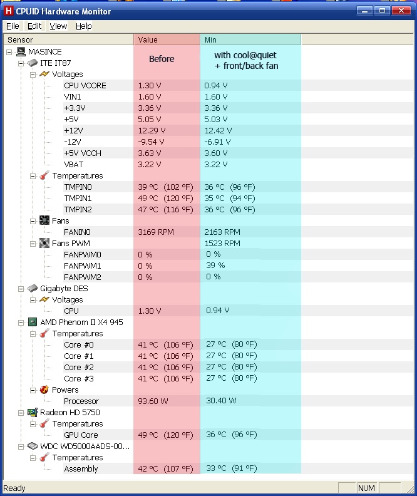This screenshot has width=417, height=496.
Task: Click the ITE IT87 chip icon
Action: point(33,63)
